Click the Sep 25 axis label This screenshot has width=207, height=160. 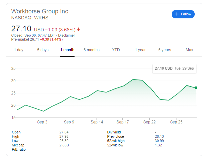click(x=176, y=122)
